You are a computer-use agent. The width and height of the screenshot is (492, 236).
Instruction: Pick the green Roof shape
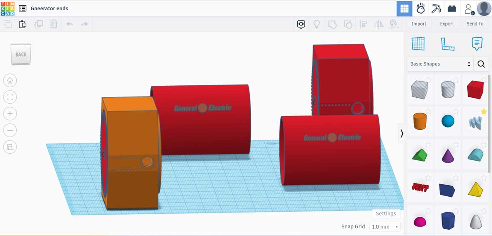419,155
